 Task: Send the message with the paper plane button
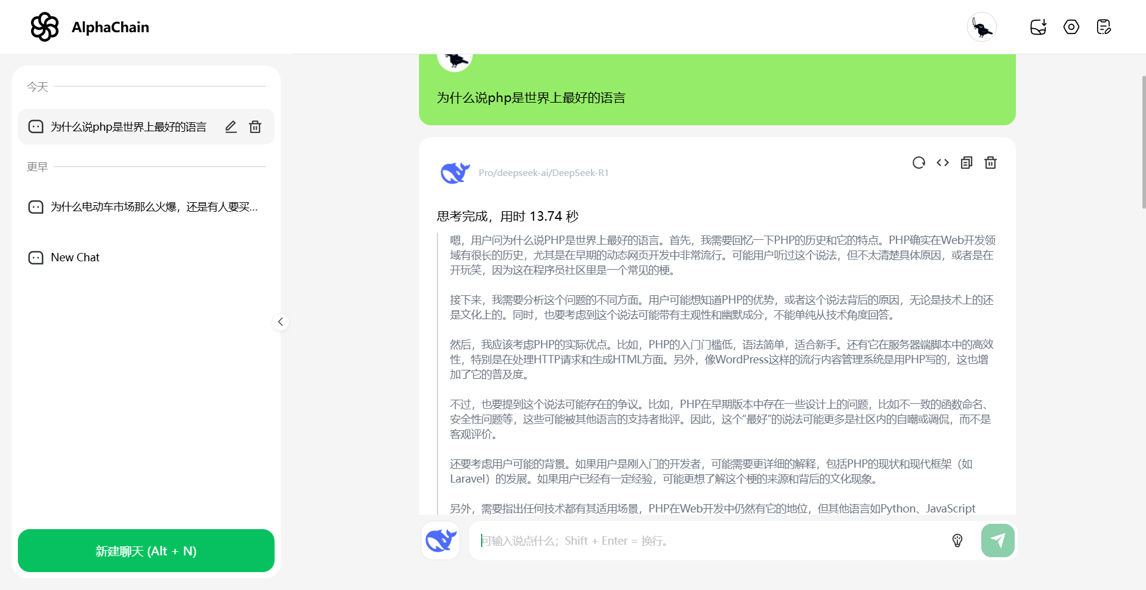click(998, 540)
